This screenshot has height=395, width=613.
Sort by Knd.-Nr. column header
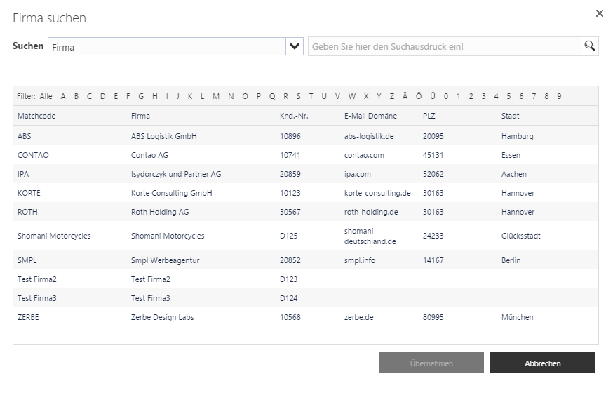294,116
